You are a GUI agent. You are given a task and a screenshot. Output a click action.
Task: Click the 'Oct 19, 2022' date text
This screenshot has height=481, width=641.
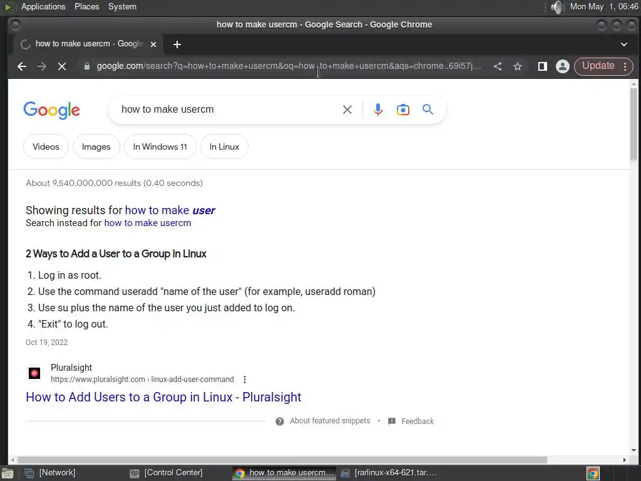(x=46, y=343)
